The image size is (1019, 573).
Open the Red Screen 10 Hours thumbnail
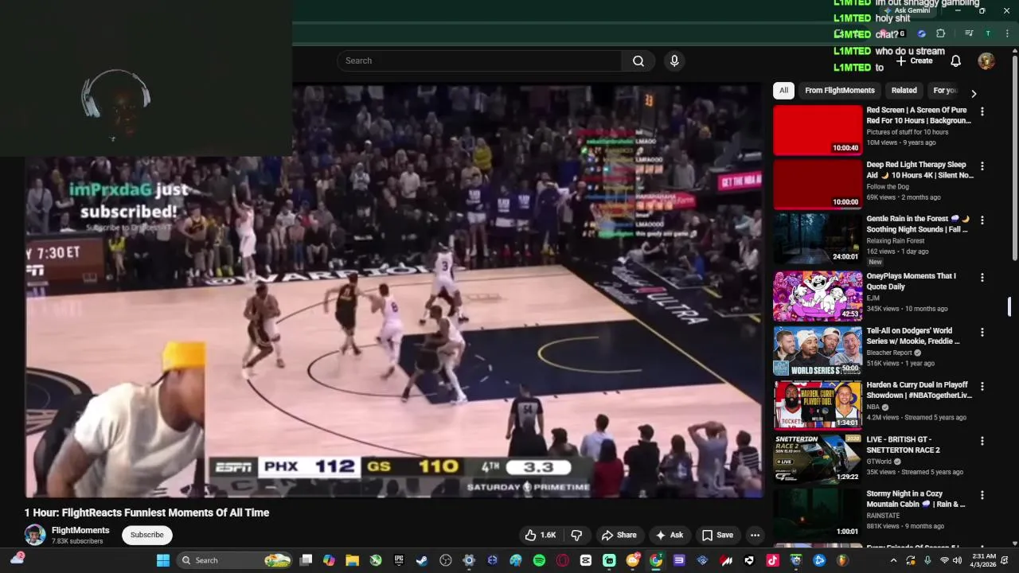818,131
